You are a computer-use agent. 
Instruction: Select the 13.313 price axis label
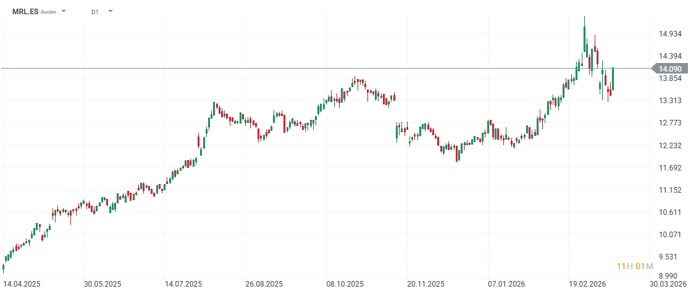pyautogui.click(x=670, y=101)
